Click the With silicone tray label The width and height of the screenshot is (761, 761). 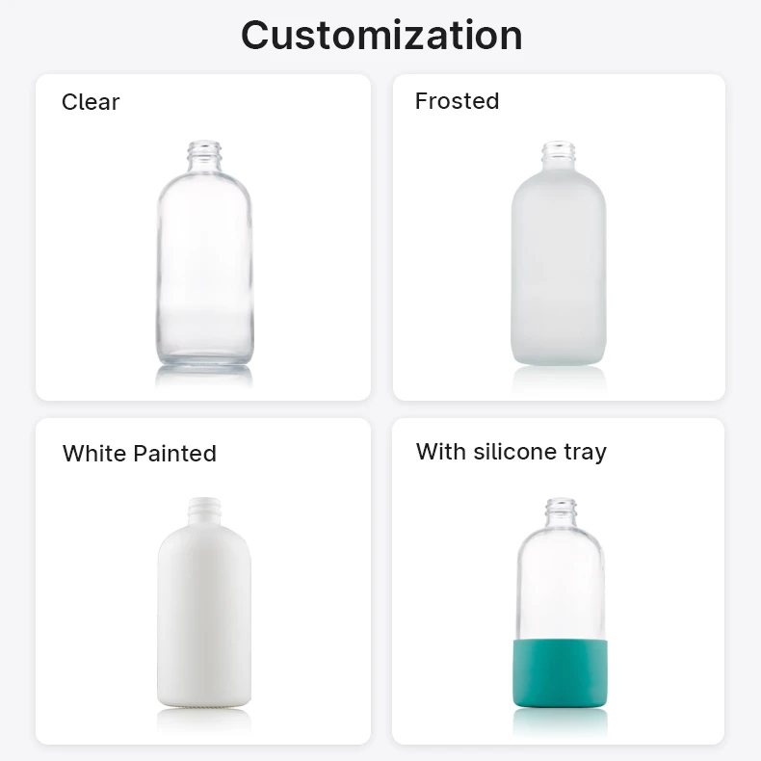(x=512, y=452)
